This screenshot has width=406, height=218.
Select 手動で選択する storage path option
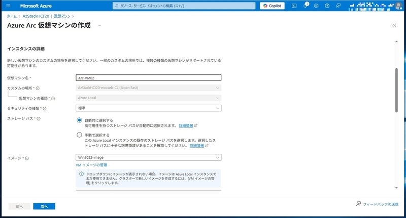(79, 135)
